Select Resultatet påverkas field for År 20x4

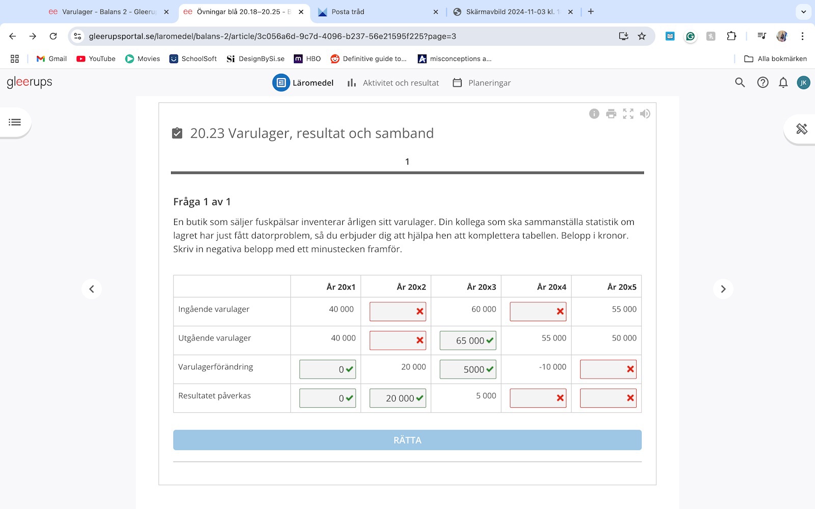(532, 398)
